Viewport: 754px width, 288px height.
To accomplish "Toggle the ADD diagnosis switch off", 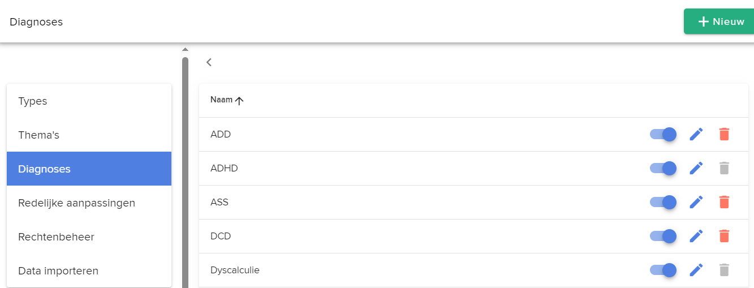I will (663, 134).
